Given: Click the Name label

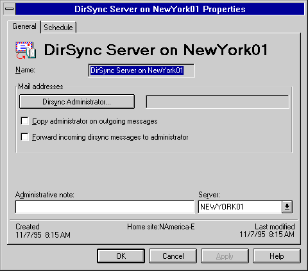Looking at the screenshot, I should coord(25,70).
